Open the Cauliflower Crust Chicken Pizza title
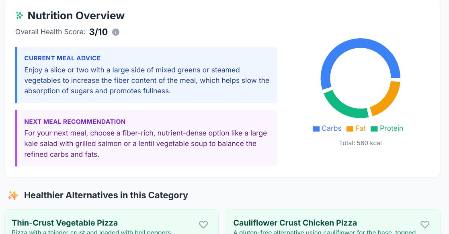The width and height of the screenshot is (449, 234). click(x=295, y=223)
